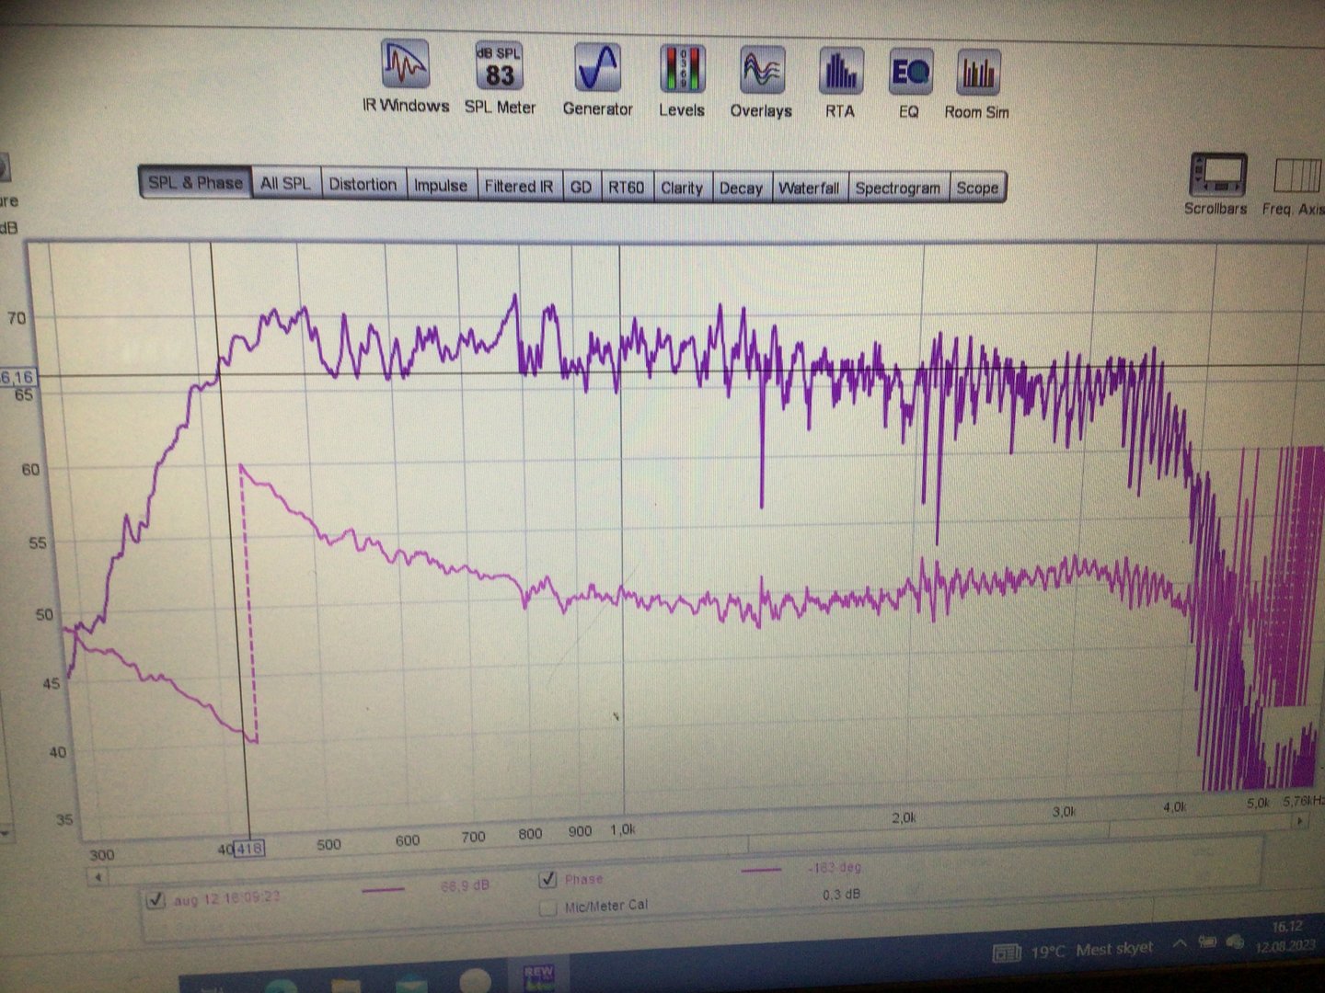Screen dimensions: 1325x993
Task: Open the Clarity tab
Action: [x=682, y=188]
